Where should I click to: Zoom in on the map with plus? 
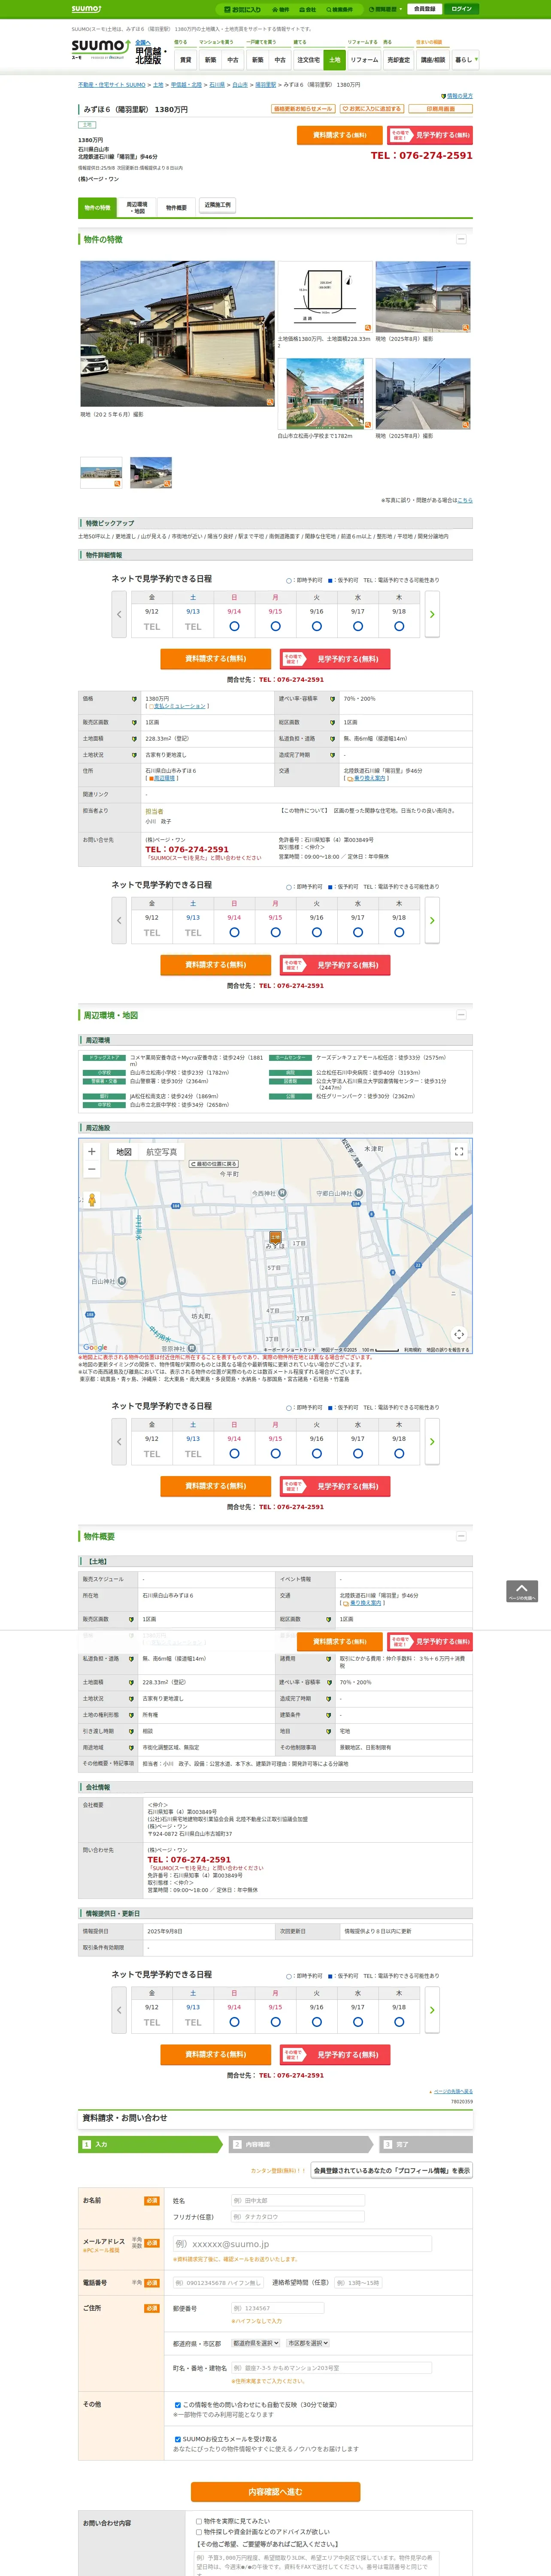(92, 1152)
